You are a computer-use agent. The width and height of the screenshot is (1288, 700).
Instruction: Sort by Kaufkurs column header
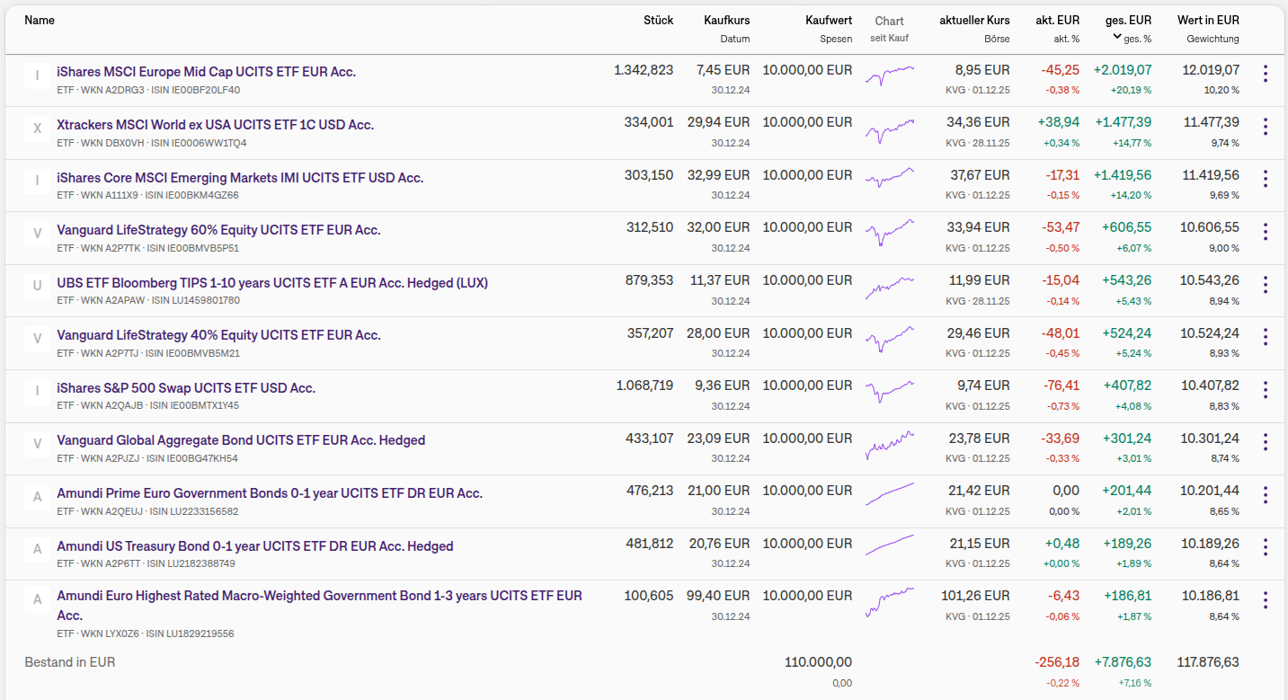click(726, 20)
